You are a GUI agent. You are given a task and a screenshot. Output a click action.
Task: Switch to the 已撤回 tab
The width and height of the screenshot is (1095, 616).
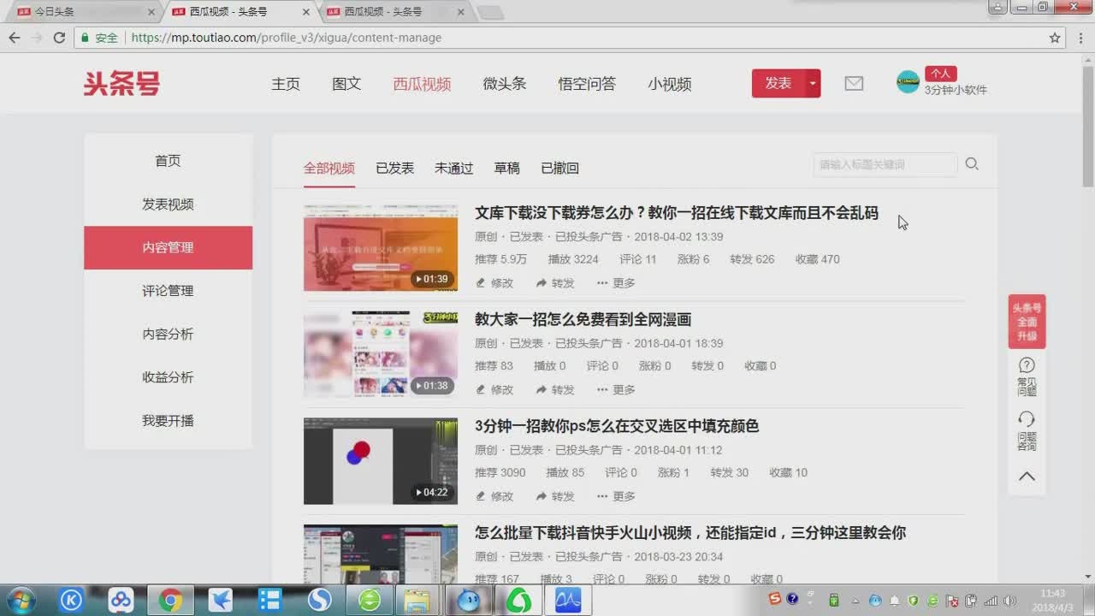click(559, 169)
